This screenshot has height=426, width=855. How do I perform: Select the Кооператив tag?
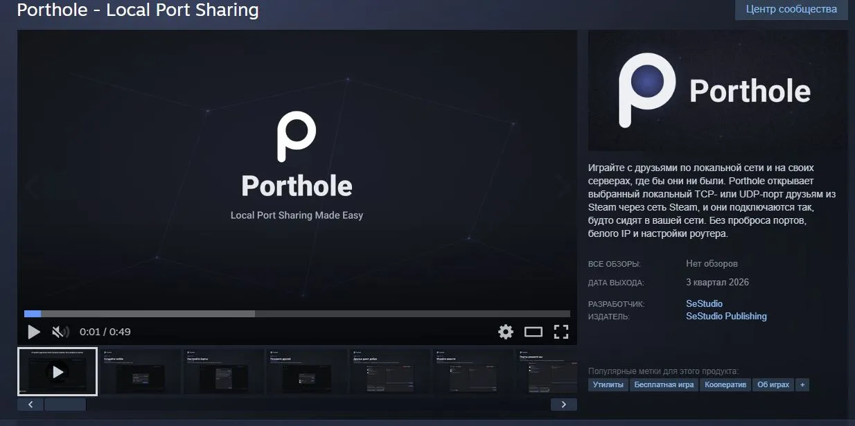[725, 384]
